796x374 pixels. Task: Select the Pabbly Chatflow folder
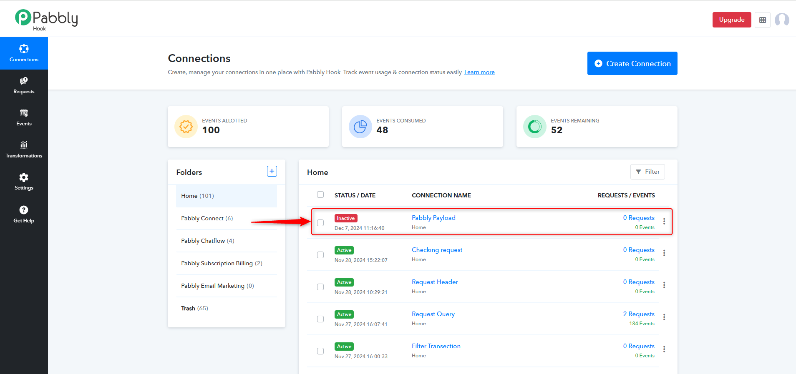click(227, 241)
